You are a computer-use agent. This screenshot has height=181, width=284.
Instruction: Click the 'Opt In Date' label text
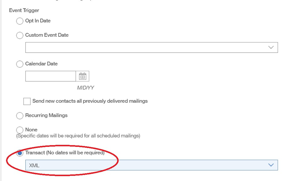(x=38, y=21)
